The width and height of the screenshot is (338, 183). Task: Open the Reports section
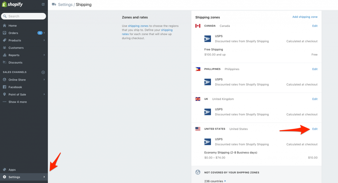click(14, 55)
